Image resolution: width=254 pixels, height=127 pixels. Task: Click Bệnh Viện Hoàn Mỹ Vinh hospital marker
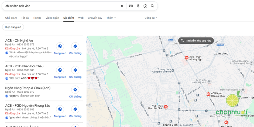coord(209,81)
